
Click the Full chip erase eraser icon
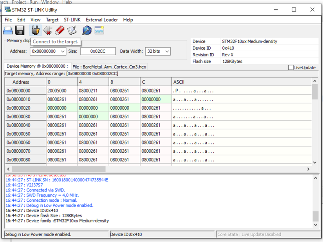60,31
